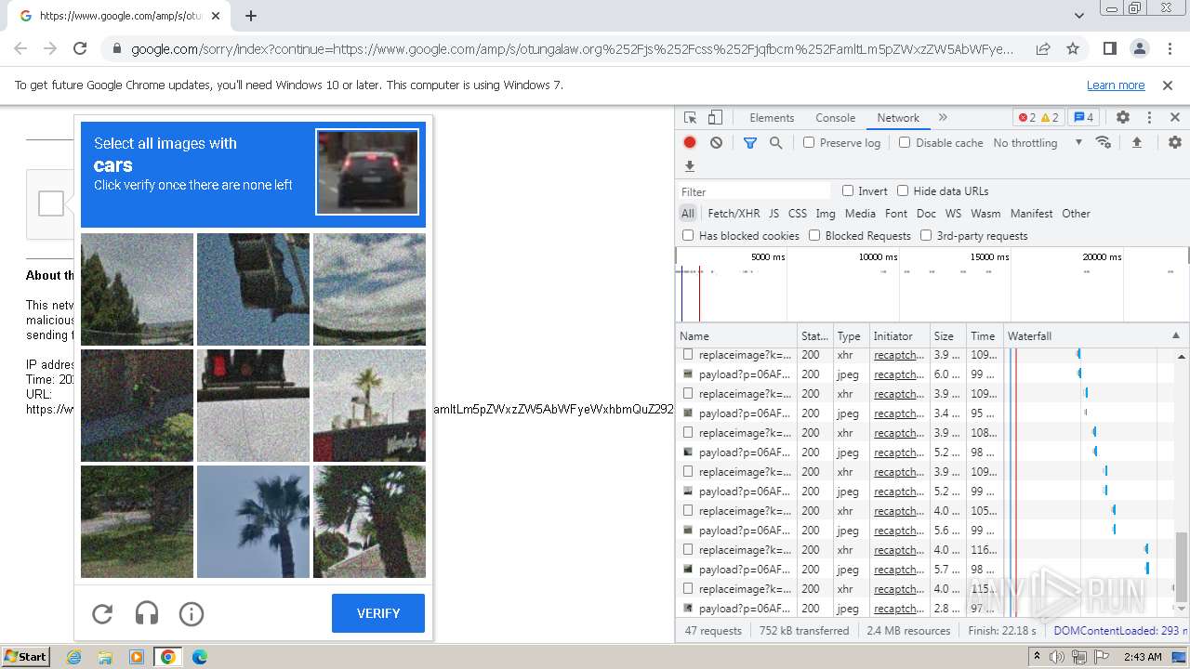The image size is (1190, 669).
Task: Filter requests by Img type
Action: (x=826, y=213)
